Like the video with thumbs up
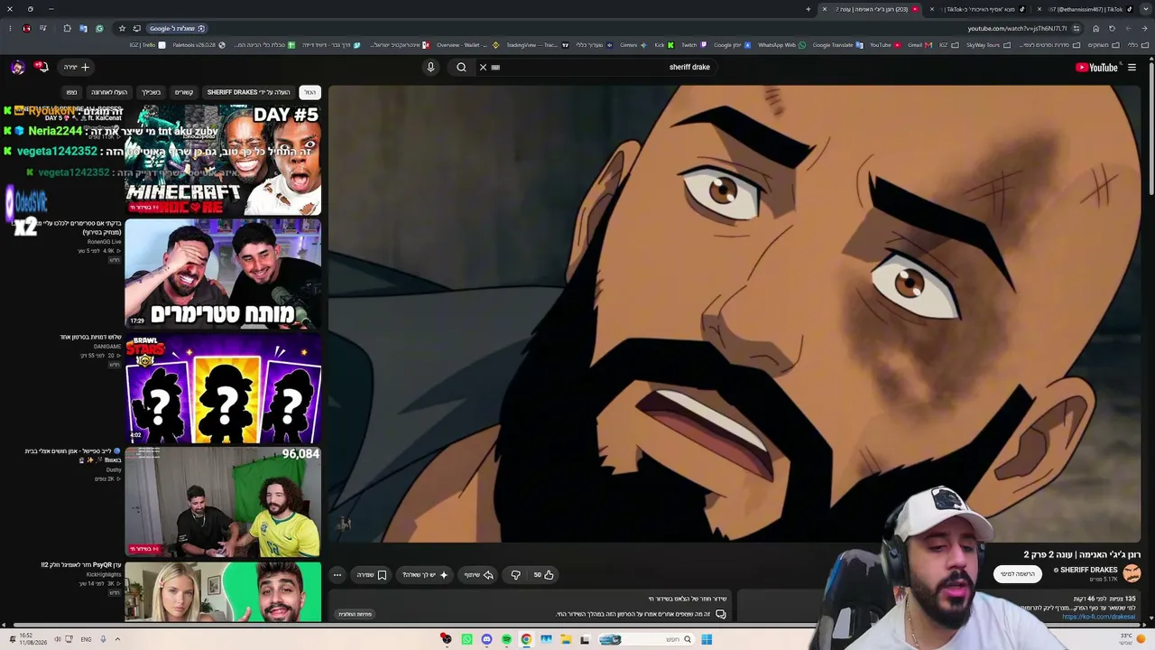The width and height of the screenshot is (1155, 650). tap(543, 575)
